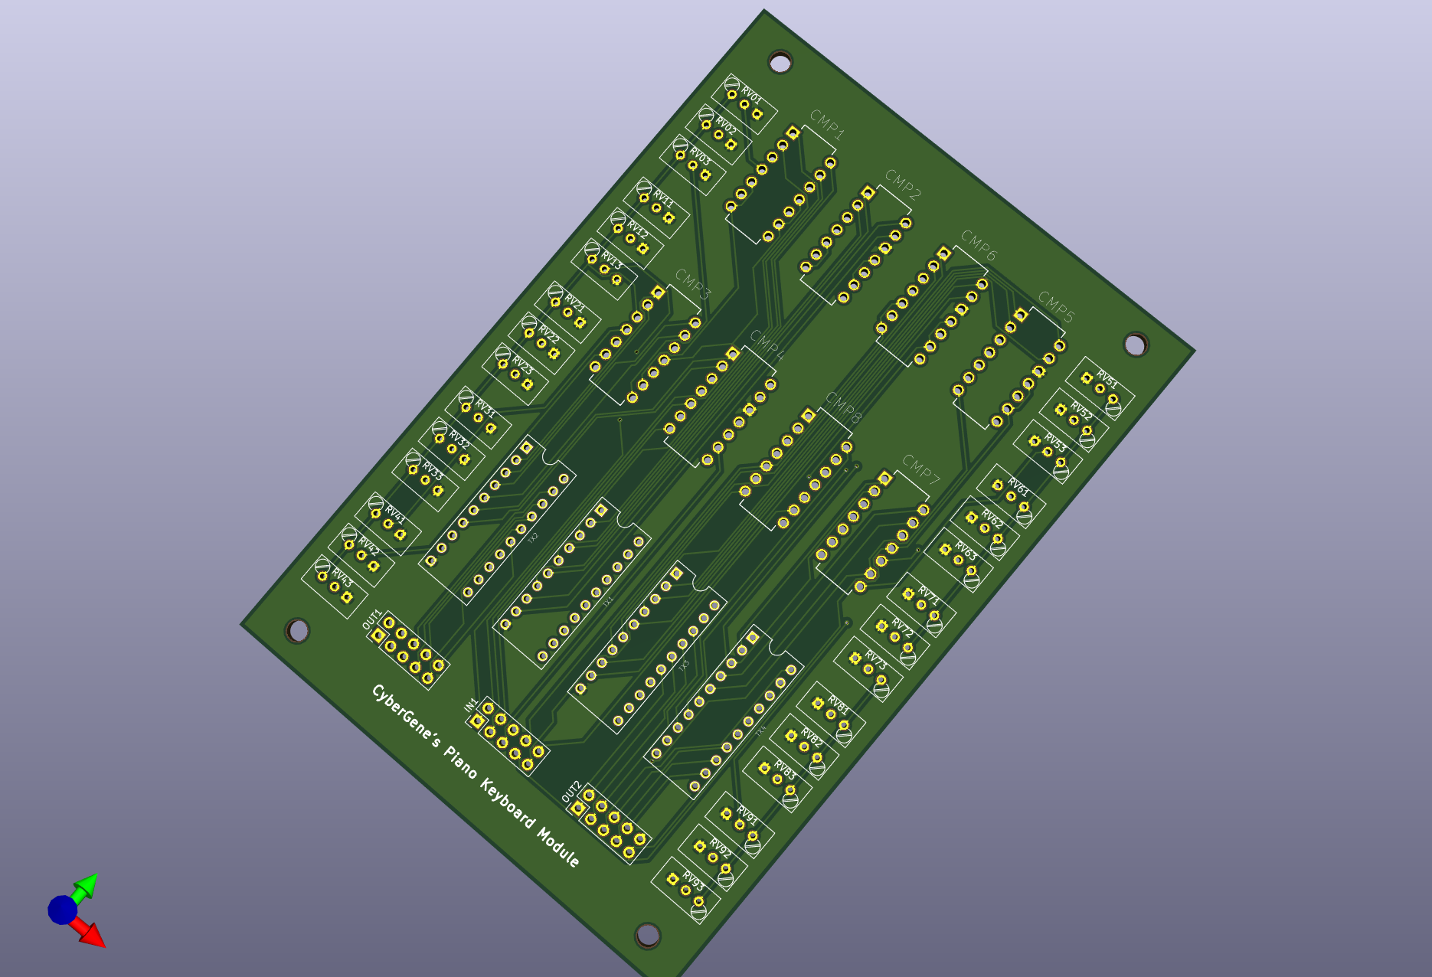This screenshot has width=1432, height=977.
Task: Click the "CyberGene's Piano Keyboard Module" silkscreen text
Action: pyautogui.click(x=476, y=775)
